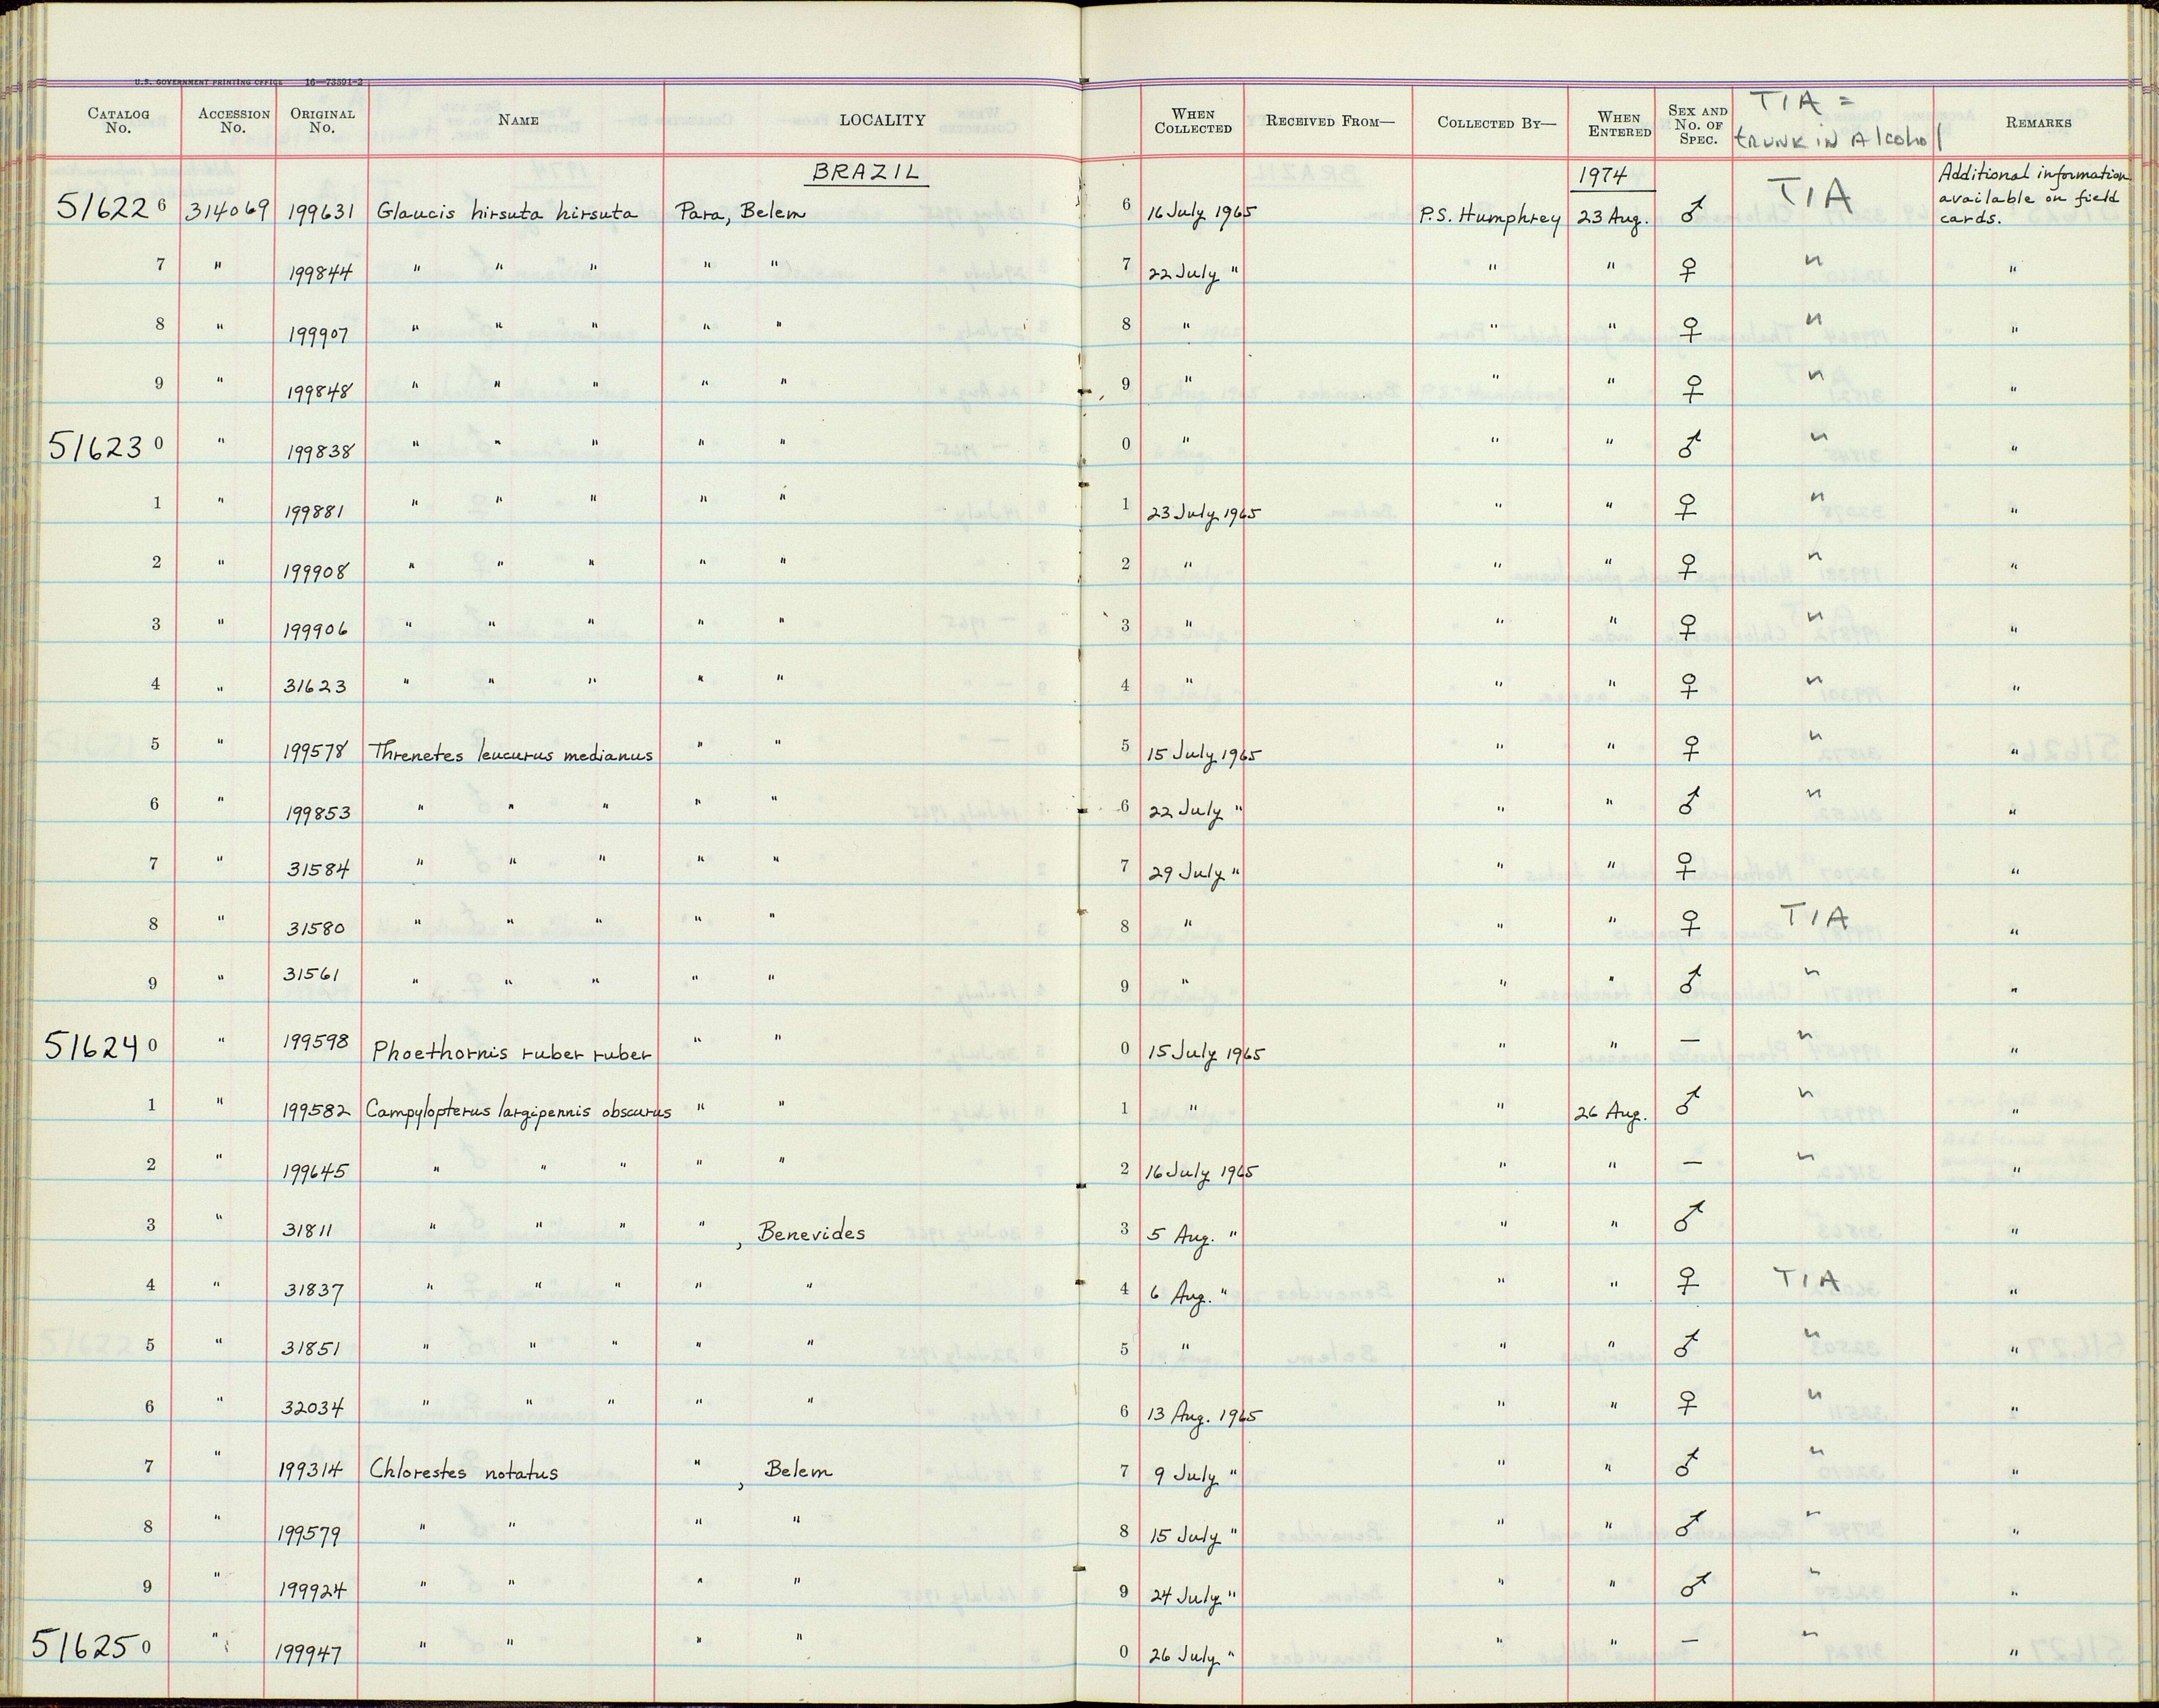Screen dimensions: 2159x1708
Task: Click 'Threnetes leucurus medianus' name entry
Action: [x=511, y=752]
